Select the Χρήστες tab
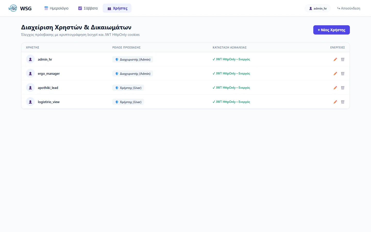Image resolution: width=371 pixels, height=232 pixels. click(x=117, y=8)
